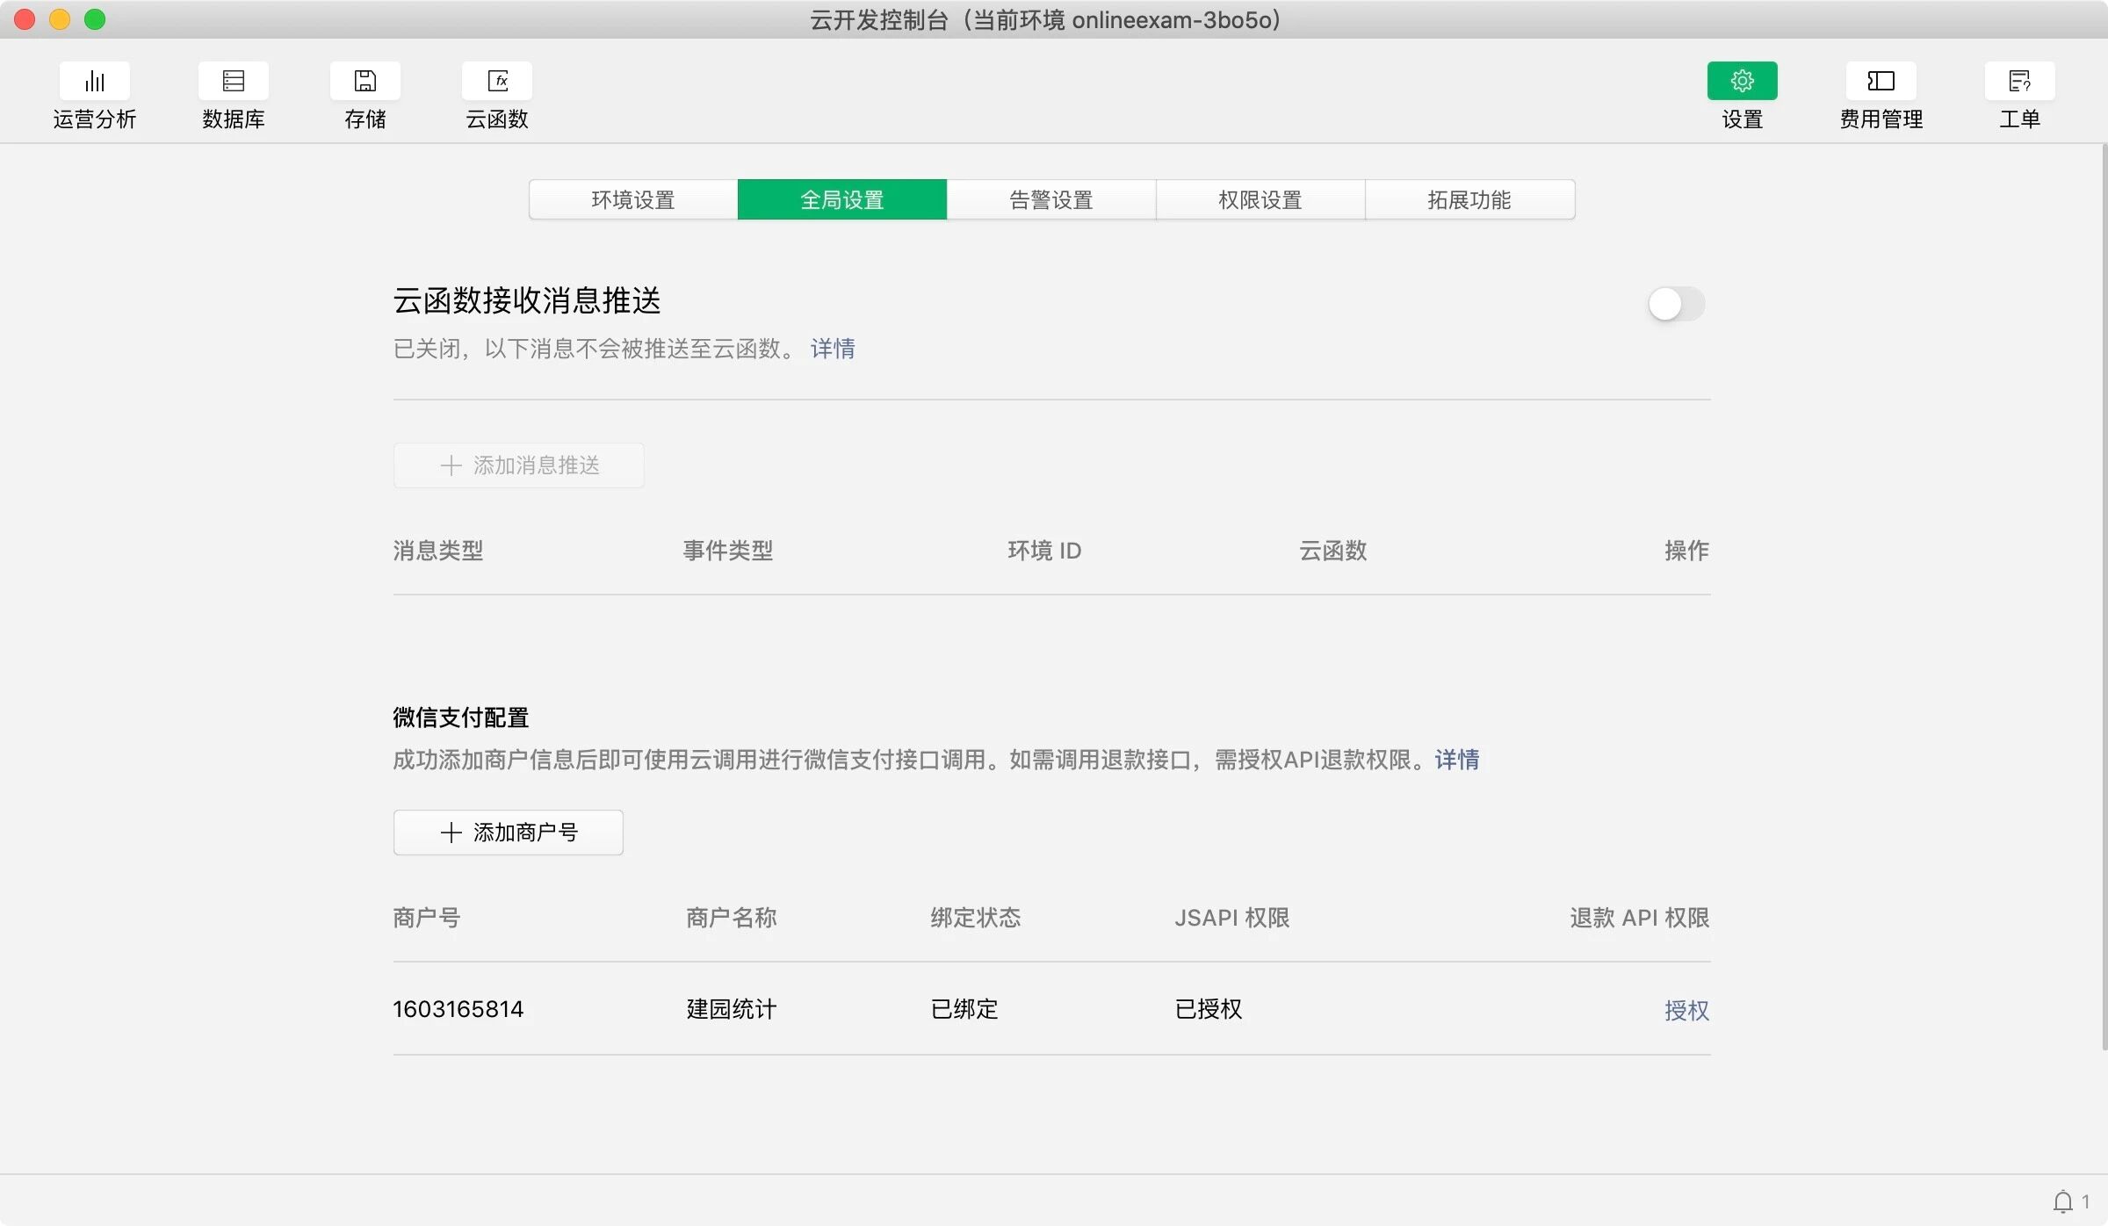
Task: Go to 拓展功能 tab
Action: click(1469, 200)
